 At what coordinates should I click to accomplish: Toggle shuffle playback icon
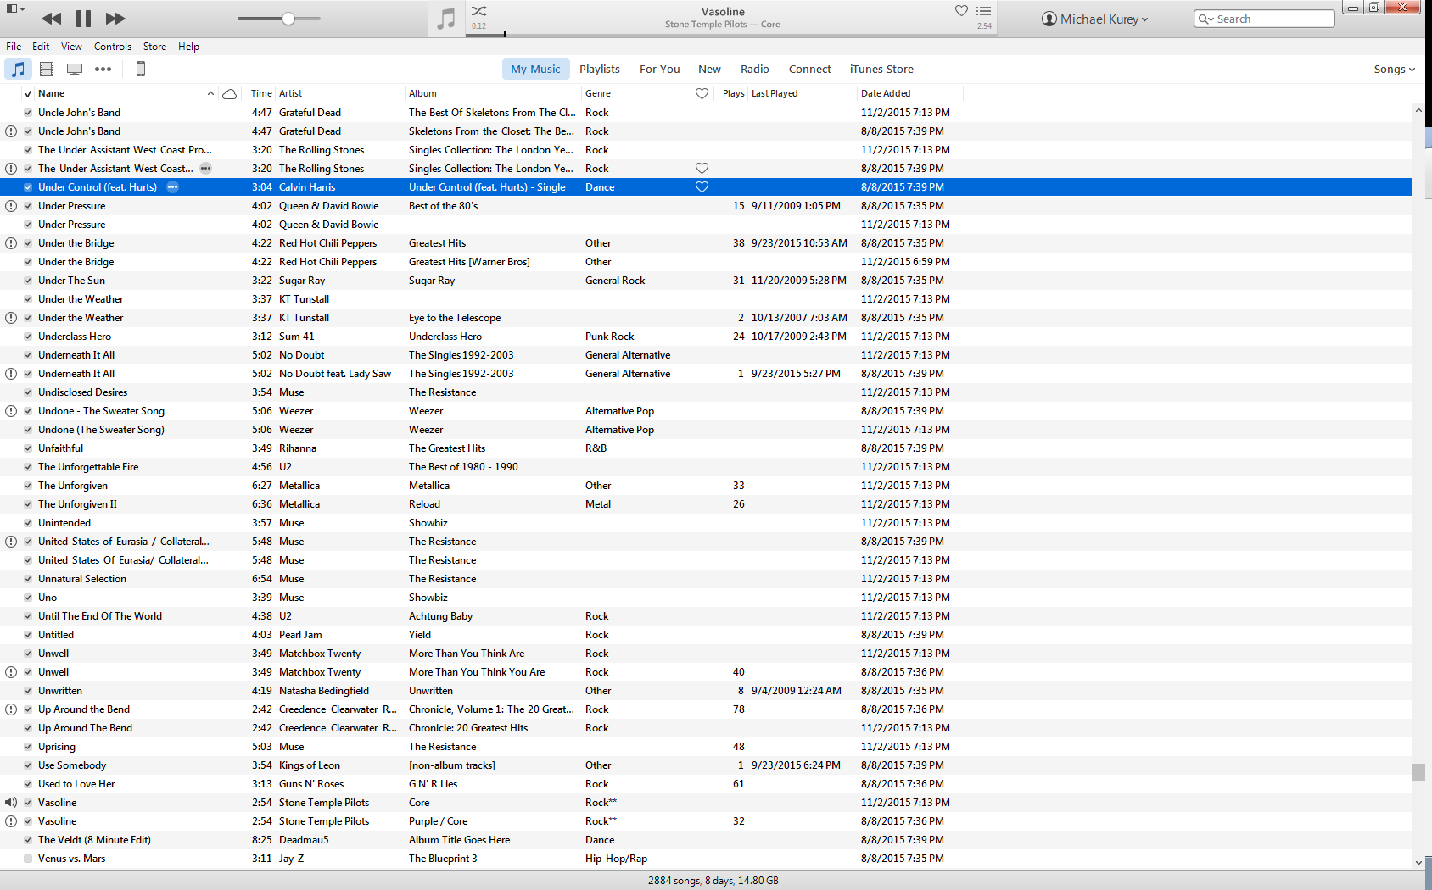pyautogui.click(x=479, y=11)
